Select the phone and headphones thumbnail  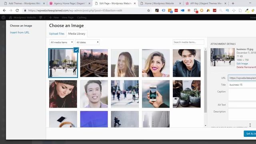click(x=63, y=119)
